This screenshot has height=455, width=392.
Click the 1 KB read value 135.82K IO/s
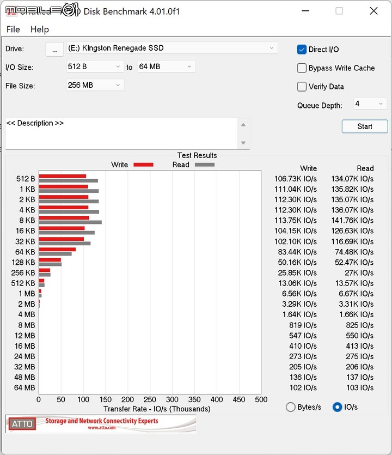(x=352, y=189)
